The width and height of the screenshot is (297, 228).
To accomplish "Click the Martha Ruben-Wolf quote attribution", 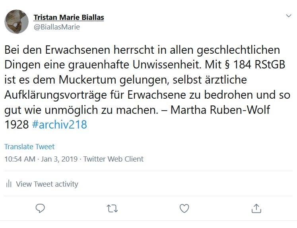I will (220, 110).
